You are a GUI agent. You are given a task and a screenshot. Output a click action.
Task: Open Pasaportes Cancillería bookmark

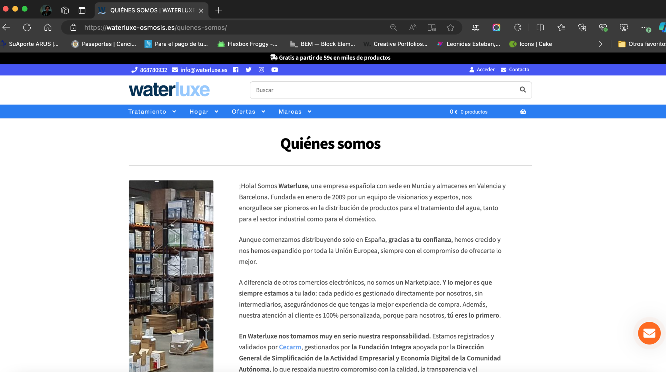point(104,44)
